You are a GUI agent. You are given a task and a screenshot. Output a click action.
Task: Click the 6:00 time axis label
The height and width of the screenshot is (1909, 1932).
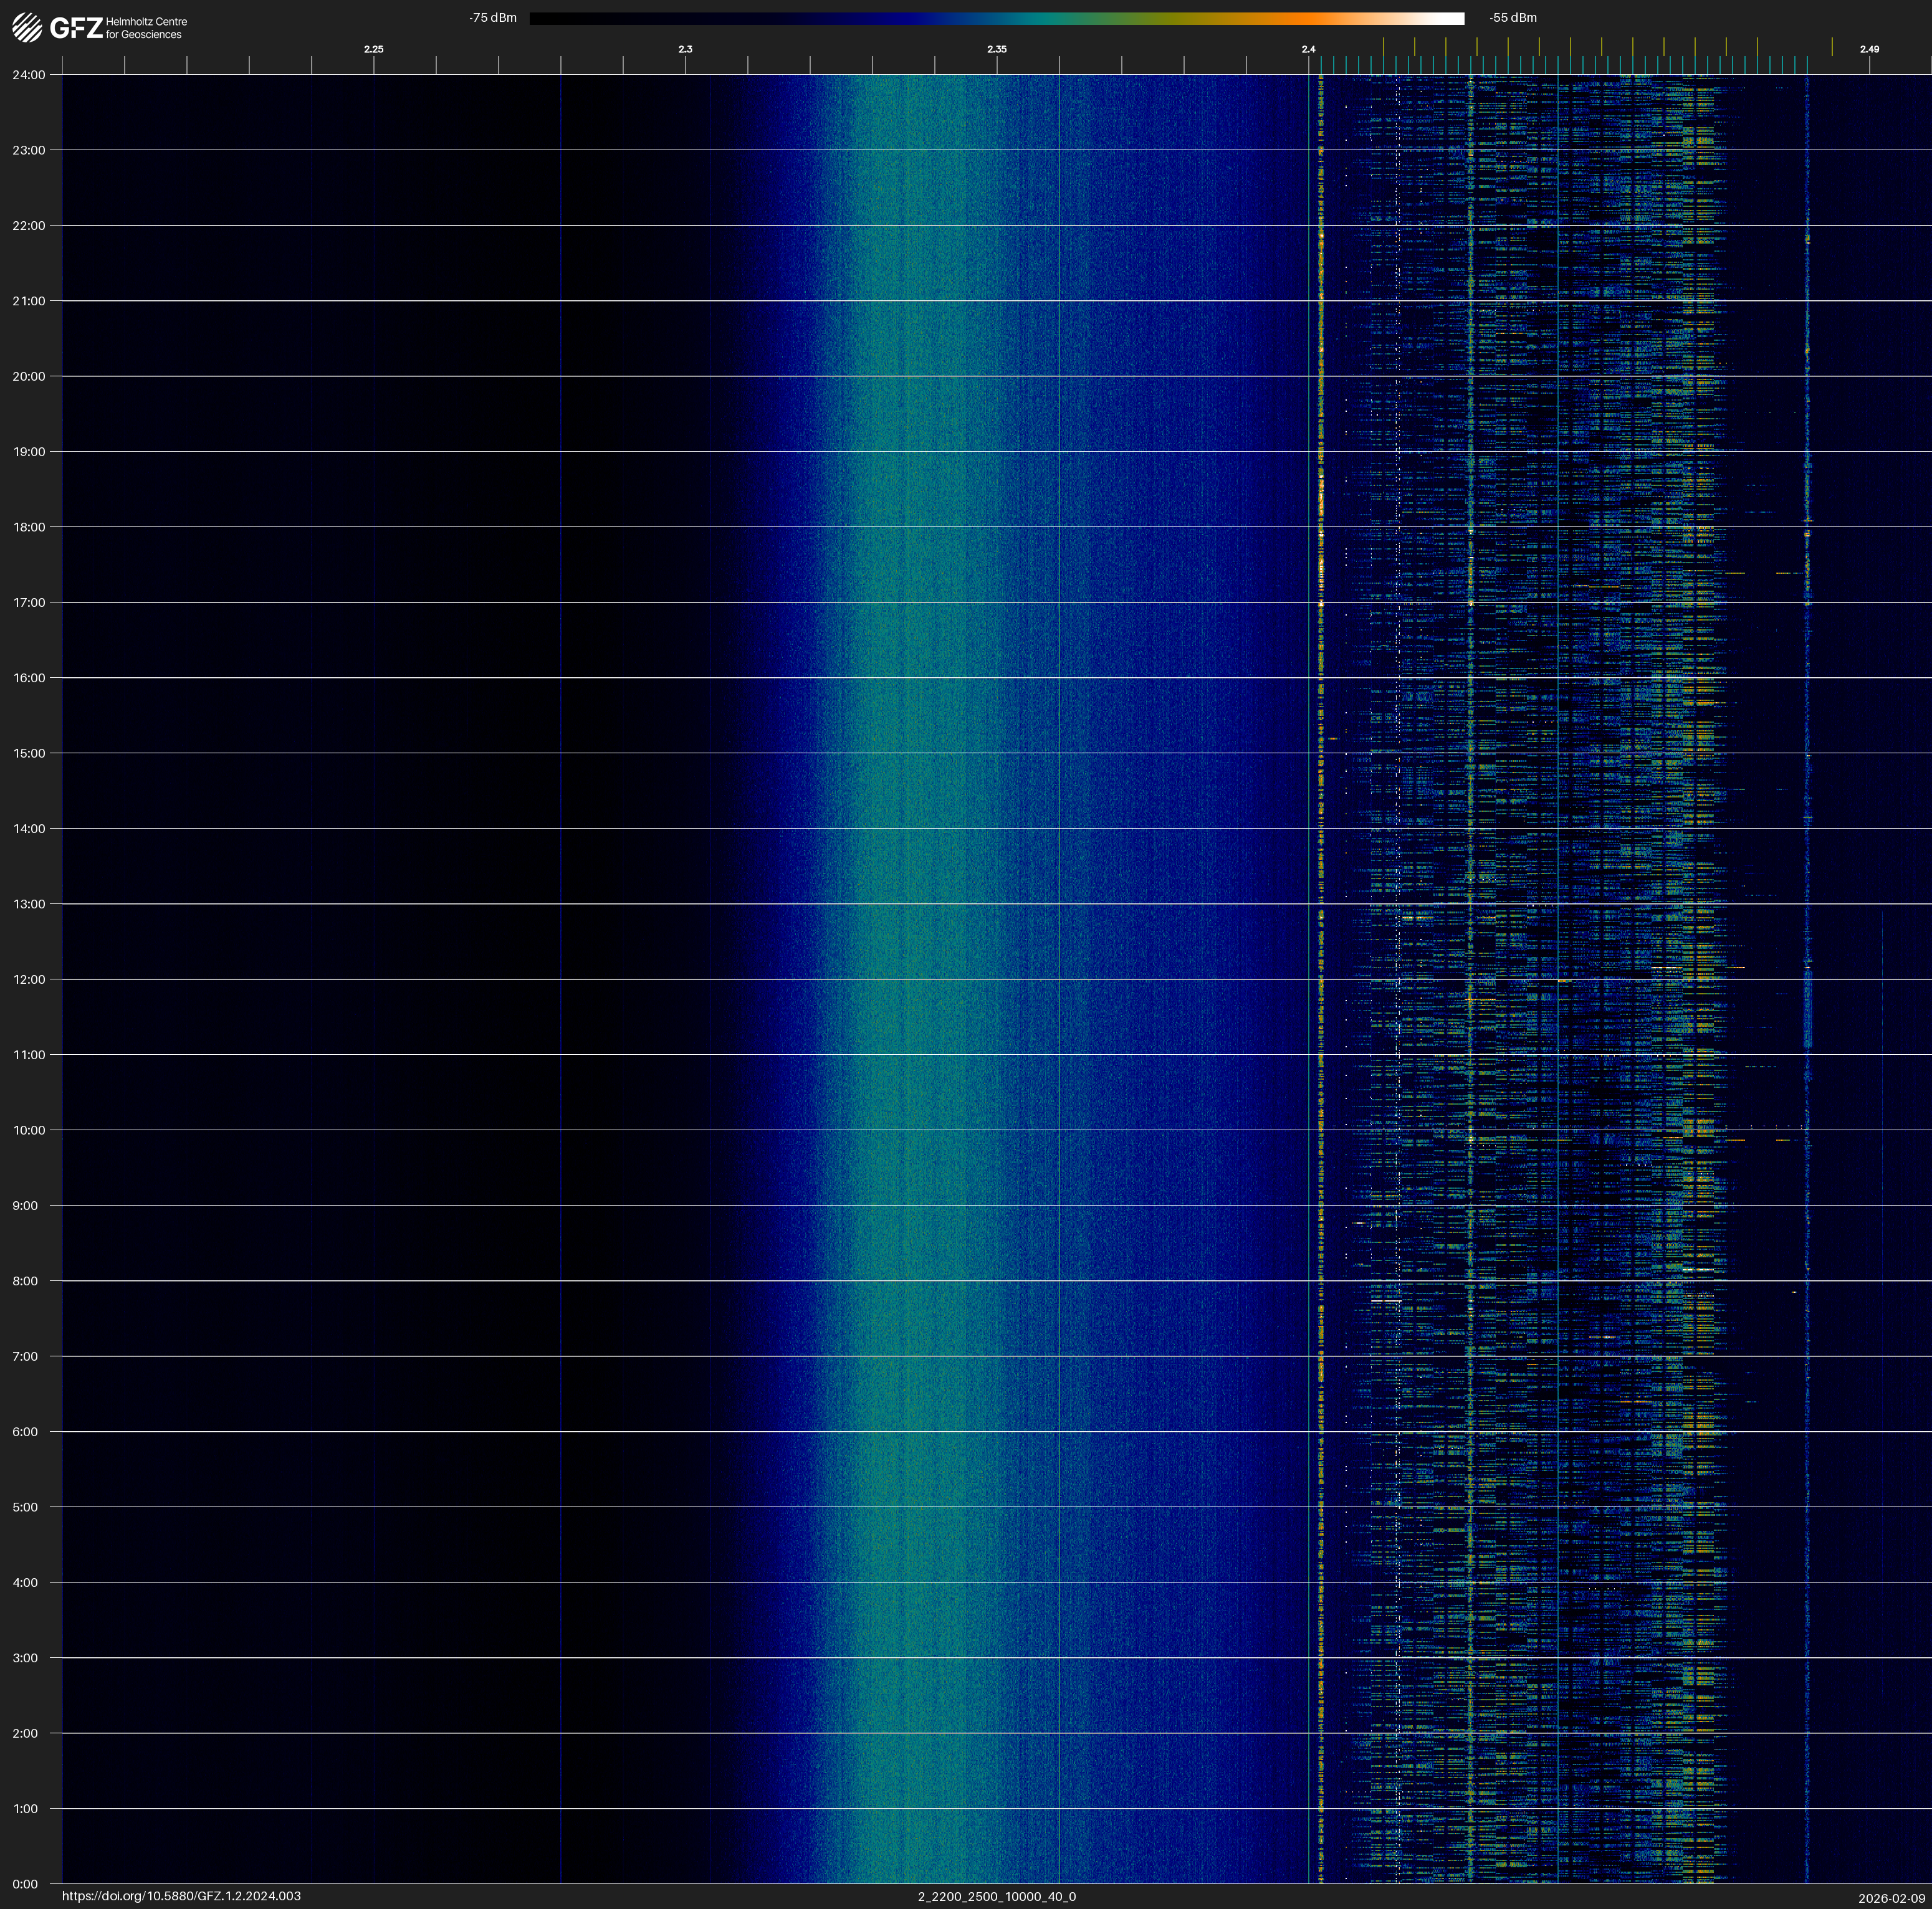click(25, 1431)
